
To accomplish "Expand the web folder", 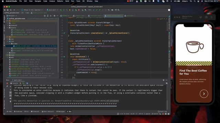I will pos(8,57).
